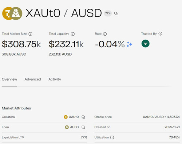Copy the XAUt0 / AUSD market ID
This screenshot has height=144, width=182.
coord(116,13)
